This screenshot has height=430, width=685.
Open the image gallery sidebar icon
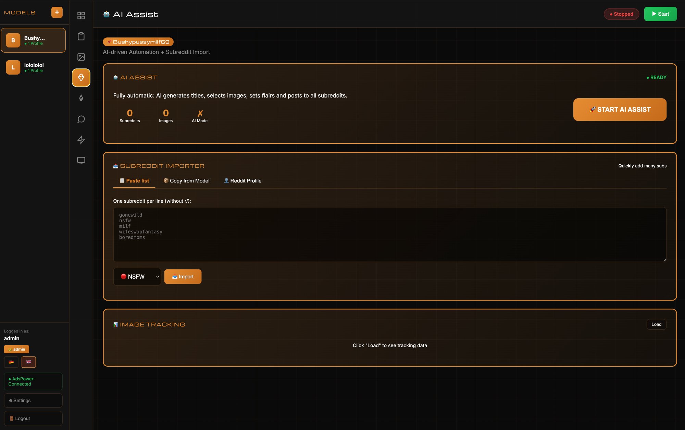81,57
